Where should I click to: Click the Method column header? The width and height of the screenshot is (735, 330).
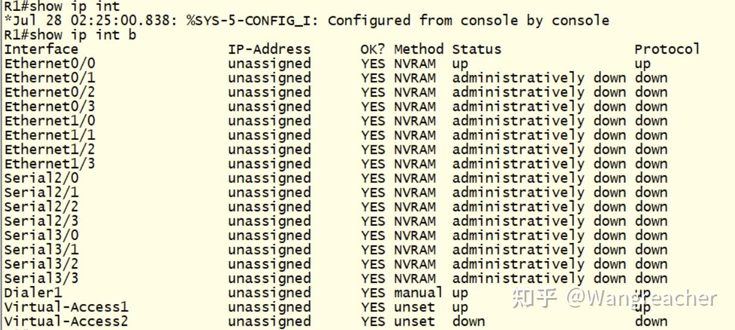point(419,49)
